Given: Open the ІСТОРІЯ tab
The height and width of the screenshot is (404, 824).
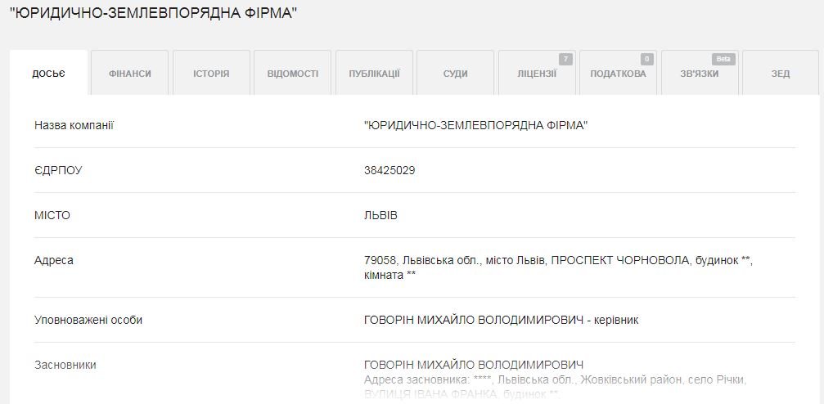Looking at the screenshot, I should [211, 73].
